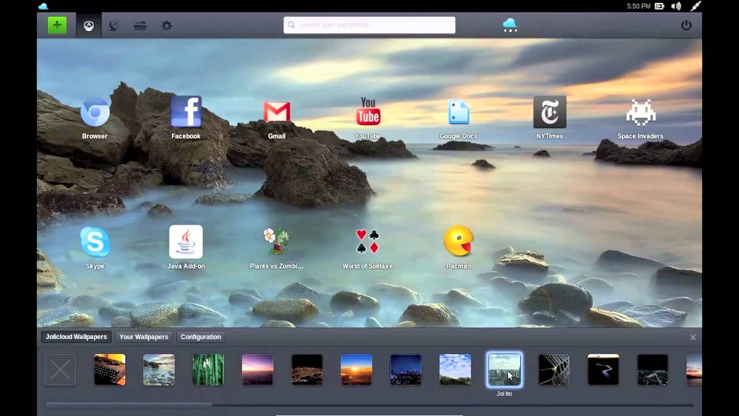Screen dimensions: 739x416
Task: Switch to the Your Wallpapers tab
Action: click(144, 337)
